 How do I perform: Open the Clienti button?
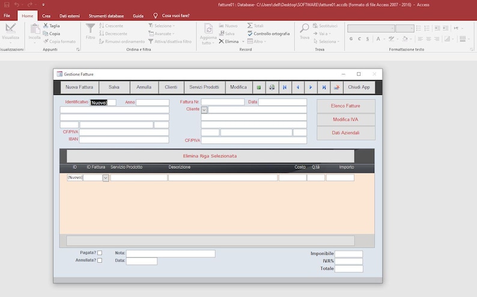171,87
